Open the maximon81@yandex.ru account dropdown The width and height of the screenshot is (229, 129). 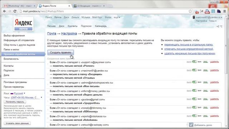[209, 17]
